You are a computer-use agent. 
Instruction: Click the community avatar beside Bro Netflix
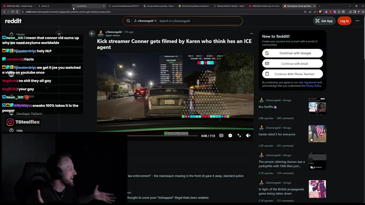click(x=261, y=100)
